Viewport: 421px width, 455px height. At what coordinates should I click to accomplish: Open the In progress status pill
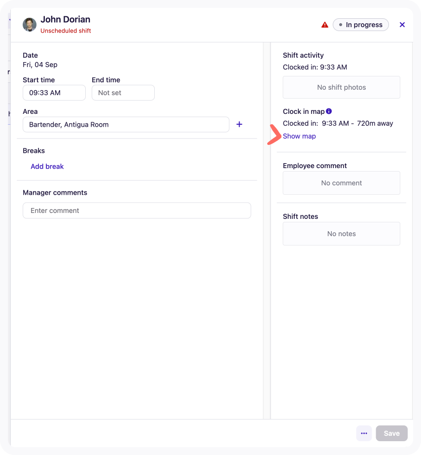click(x=361, y=25)
